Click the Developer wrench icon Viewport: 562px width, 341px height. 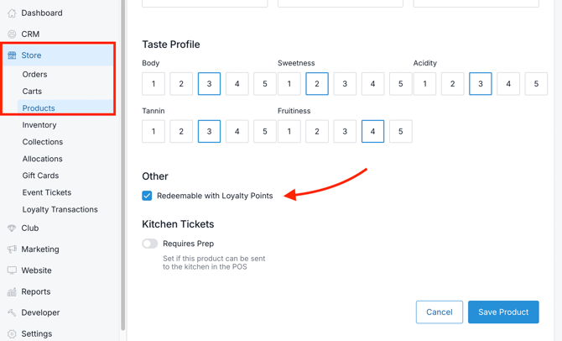(12, 312)
